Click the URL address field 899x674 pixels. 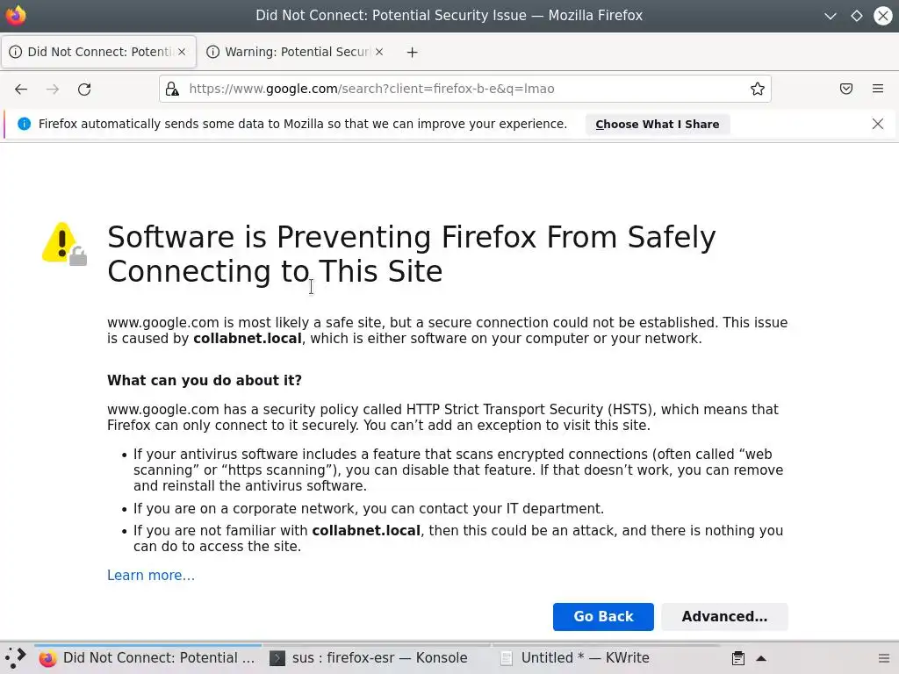(464, 89)
